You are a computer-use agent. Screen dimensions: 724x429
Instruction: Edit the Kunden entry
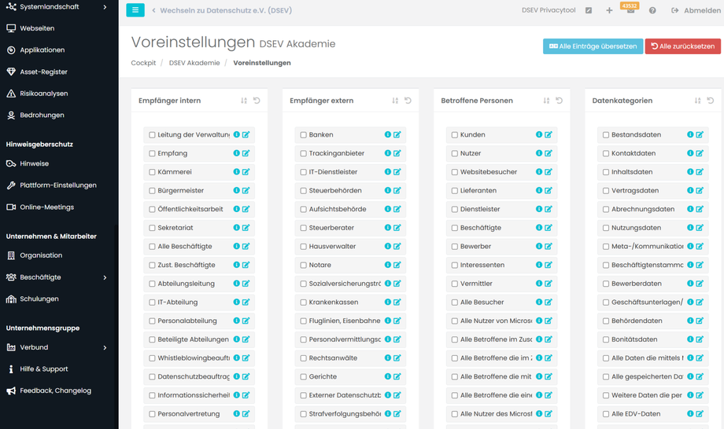549,134
